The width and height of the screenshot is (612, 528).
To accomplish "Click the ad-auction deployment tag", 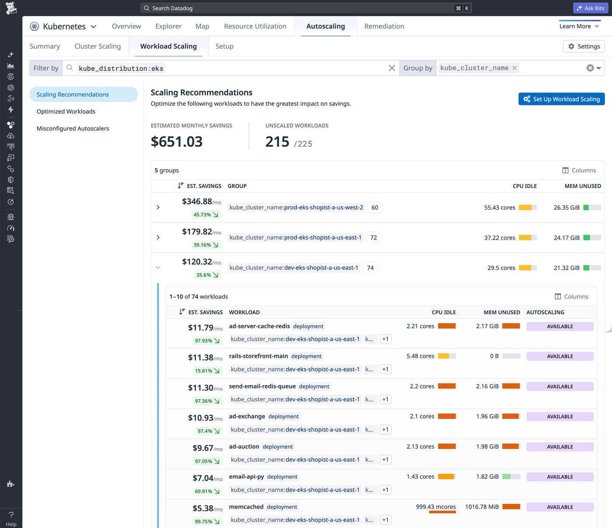I will (278, 447).
